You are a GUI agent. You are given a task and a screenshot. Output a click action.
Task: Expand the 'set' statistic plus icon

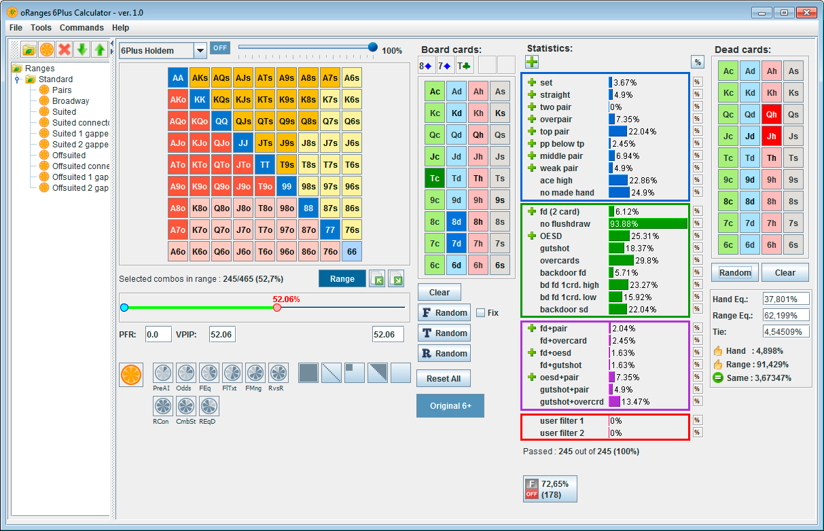click(532, 83)
